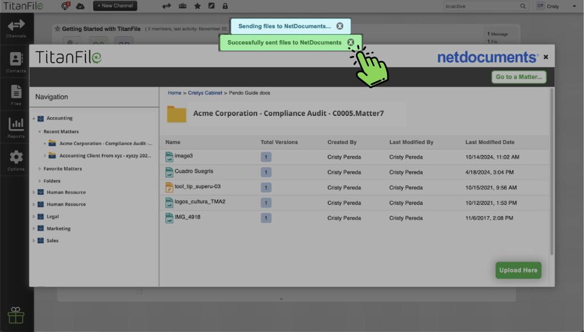Image resolution: width=585 pixels, height=332 pixels.
Task: Click the Home breadcrumb link
Action: pos(174,93)
